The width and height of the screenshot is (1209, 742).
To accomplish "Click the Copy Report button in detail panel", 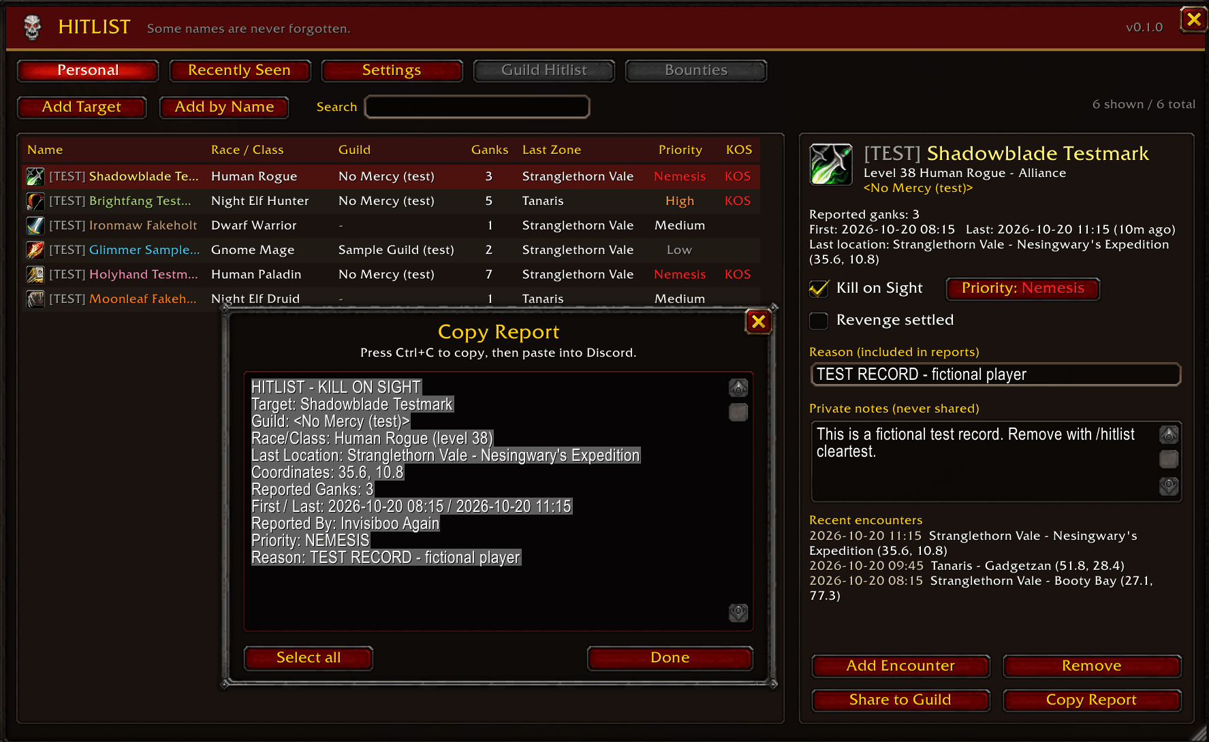I will [1092, 700].
